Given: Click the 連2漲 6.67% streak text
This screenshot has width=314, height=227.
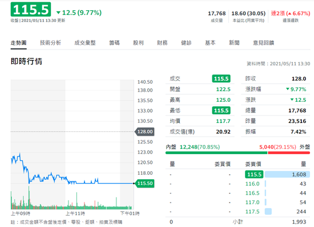Looking at the screenshot, I should [x=291, y=13].
